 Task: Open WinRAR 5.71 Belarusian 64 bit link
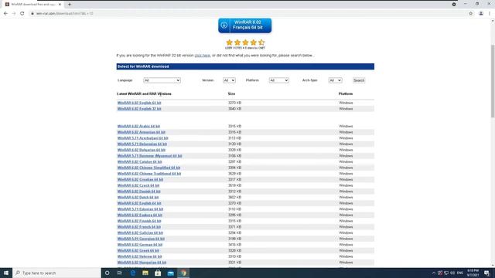tap(142, 144)
